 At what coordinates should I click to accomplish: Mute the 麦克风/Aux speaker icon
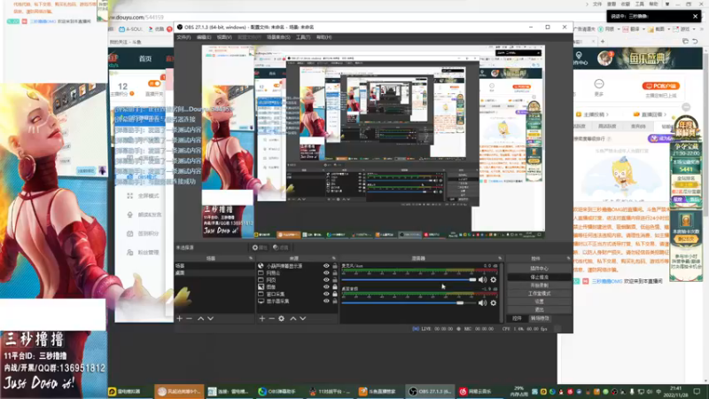[x=482, y=280]
